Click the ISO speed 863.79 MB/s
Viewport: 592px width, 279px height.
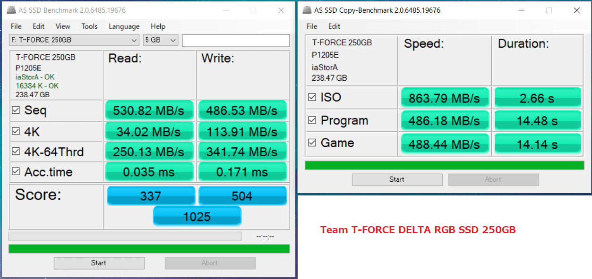pos(444,98)
